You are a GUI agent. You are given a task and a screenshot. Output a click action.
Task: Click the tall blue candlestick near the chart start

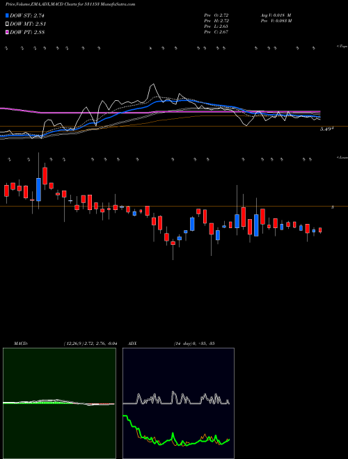coord(38,189)
